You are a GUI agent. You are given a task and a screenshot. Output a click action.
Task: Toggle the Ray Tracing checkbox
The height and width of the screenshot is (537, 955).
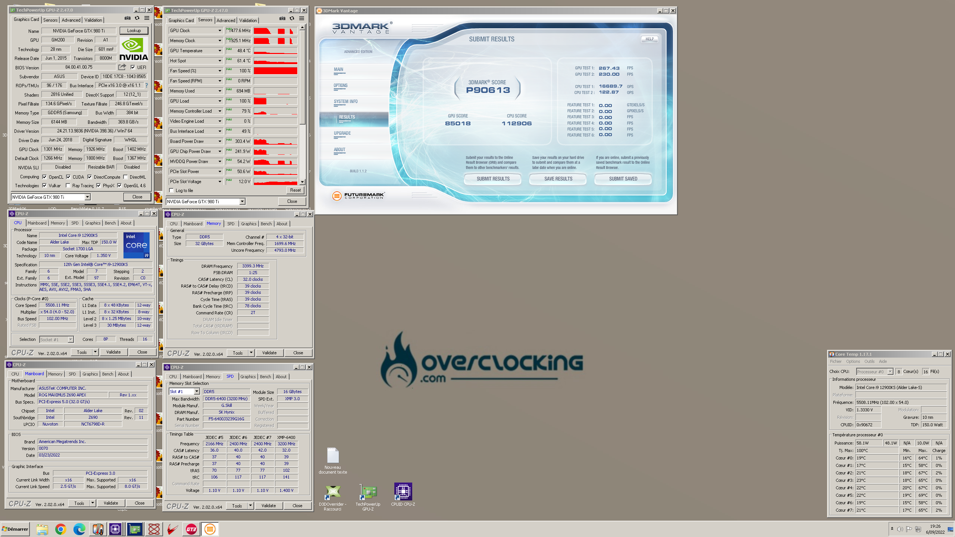[x=68, y=186]
